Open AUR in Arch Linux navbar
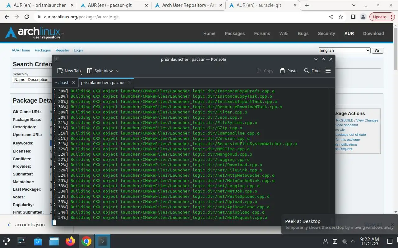Viewport: 398px width, 248px height. (x=349, y=33)
